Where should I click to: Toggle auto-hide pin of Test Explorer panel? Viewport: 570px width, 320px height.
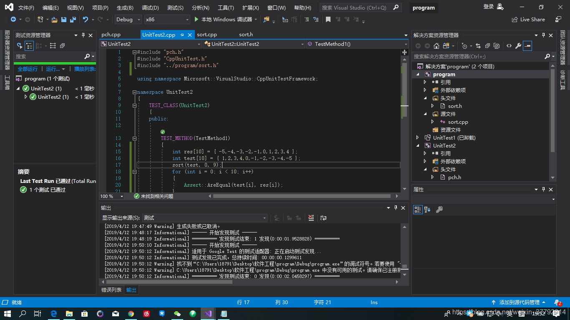(x=83, y=35)
